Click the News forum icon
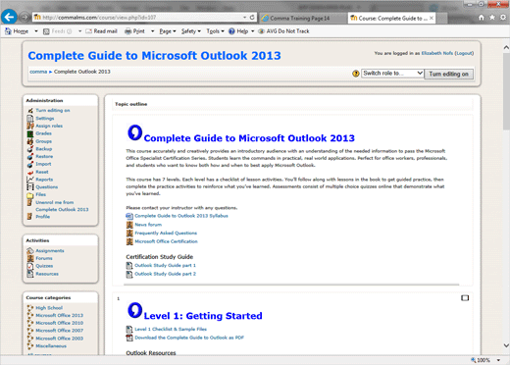Screen dimensions: 510x365 129,225
